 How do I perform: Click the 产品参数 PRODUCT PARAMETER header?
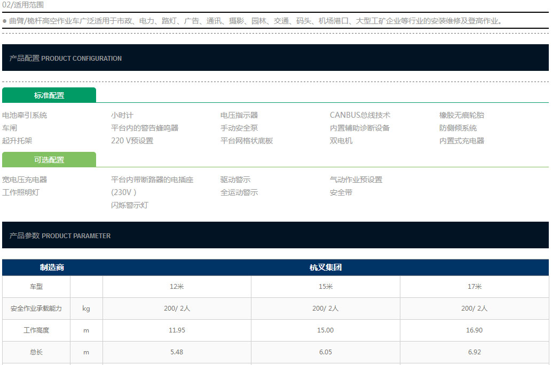click(275, 235)
